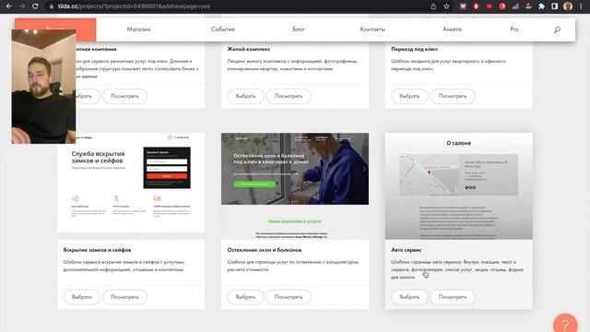
Task: Open the signal-bars extension icon
Action: click(x=515, y=6)
